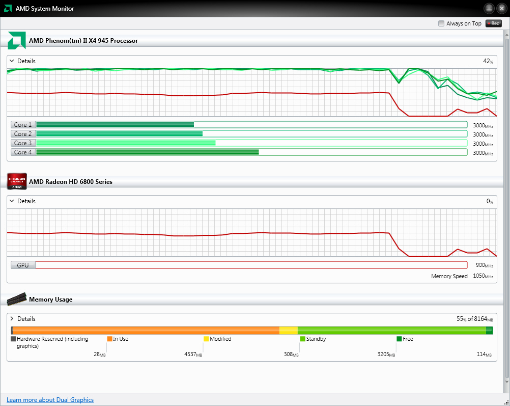This screenshot has width=510, height=406.
Task: Click the Core 3 label
Action: pos(23,143)
